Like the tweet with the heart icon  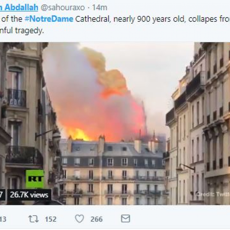click(79, 219)
